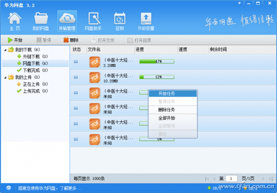Viewport: 277px width, 193px height.
Task: Click 打开文件 toolbar button
Action: pyautogui.click(x=103, y=40)
